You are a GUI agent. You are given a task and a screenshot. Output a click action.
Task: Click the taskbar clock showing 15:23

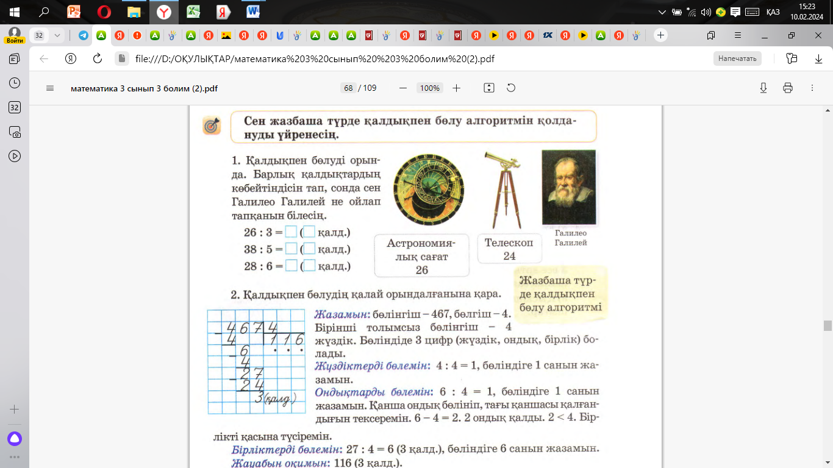[x=806, y=12]
